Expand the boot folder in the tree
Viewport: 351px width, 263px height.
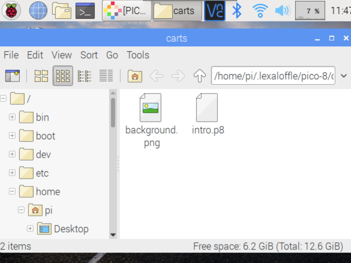(12, 136)
